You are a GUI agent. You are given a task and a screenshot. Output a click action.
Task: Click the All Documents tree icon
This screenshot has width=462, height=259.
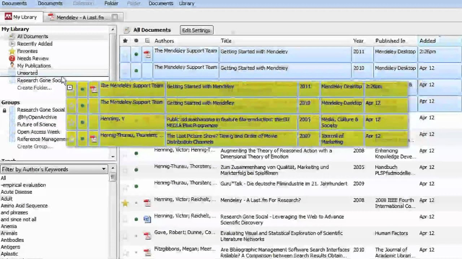point(12,36)
